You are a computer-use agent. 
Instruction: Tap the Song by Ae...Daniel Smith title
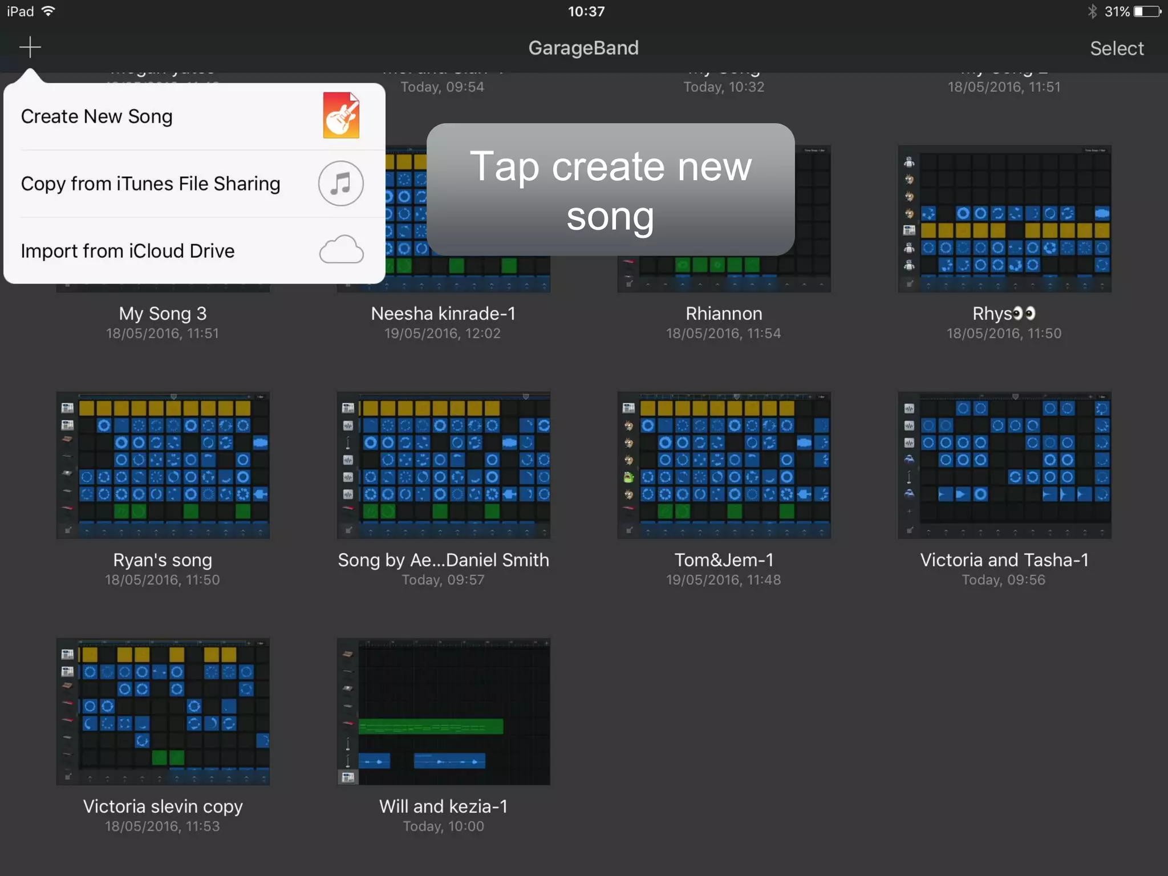click(x=443, y=560)
